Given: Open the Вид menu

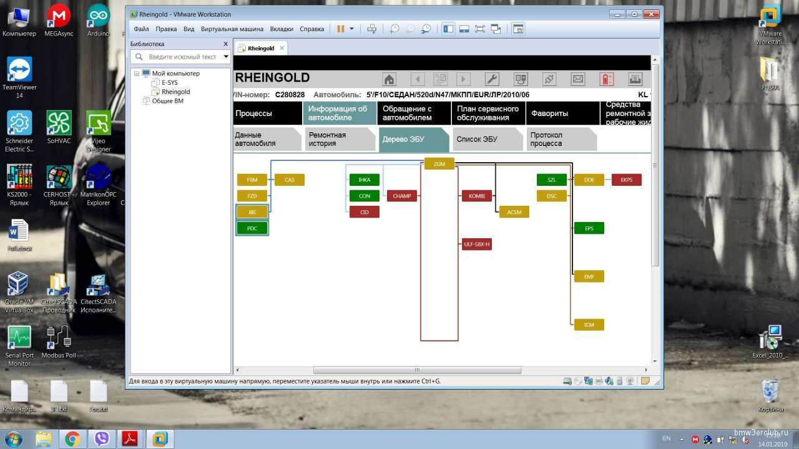Looking at the screenshot, I should click(189, 29).
